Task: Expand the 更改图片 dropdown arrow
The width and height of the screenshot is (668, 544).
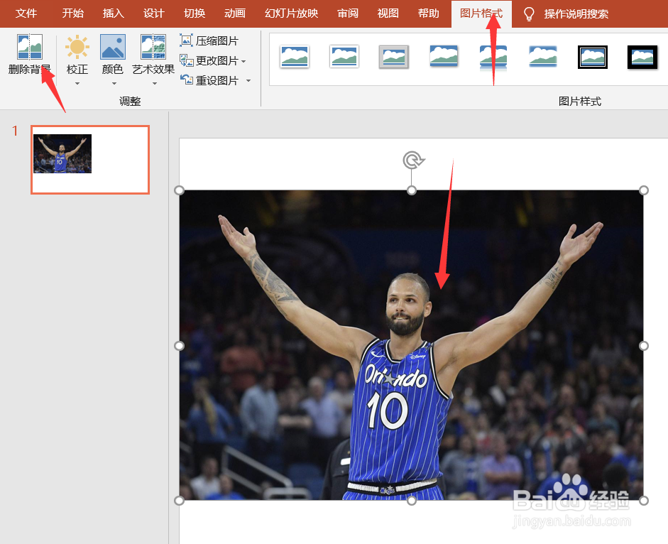Action: (243, 61)
